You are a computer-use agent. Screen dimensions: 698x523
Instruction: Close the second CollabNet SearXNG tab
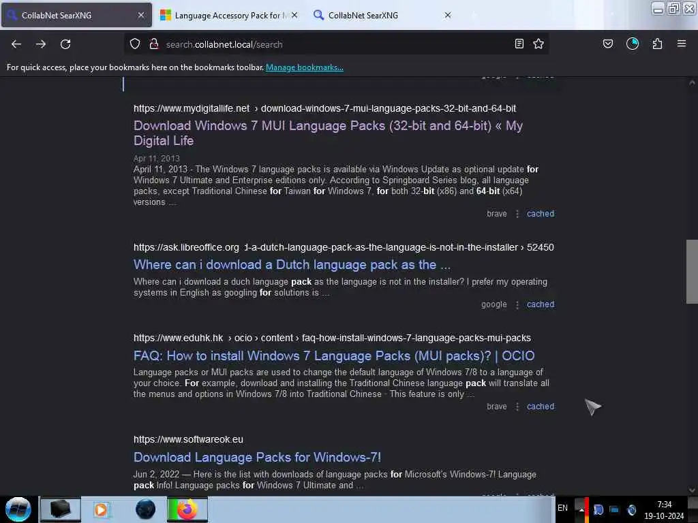(x=448, y=15)
